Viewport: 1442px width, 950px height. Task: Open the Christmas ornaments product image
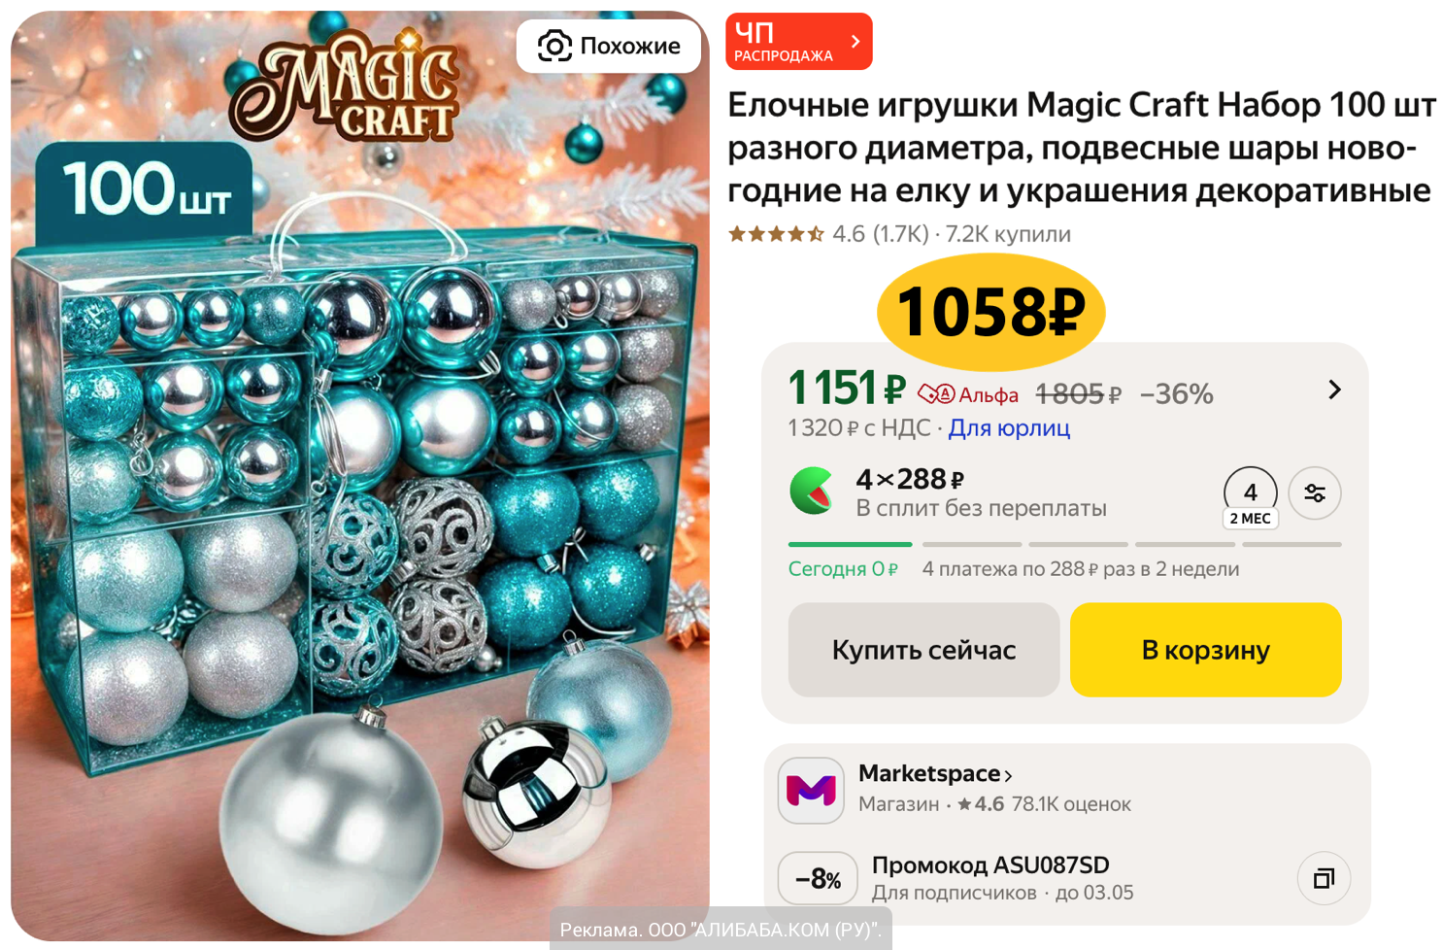[360, 476]
